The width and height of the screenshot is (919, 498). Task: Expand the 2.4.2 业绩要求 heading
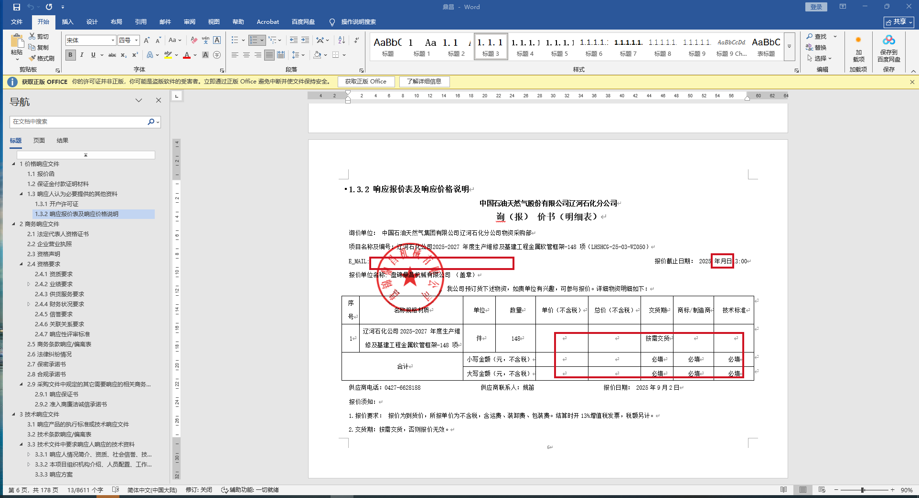point(29,284)
